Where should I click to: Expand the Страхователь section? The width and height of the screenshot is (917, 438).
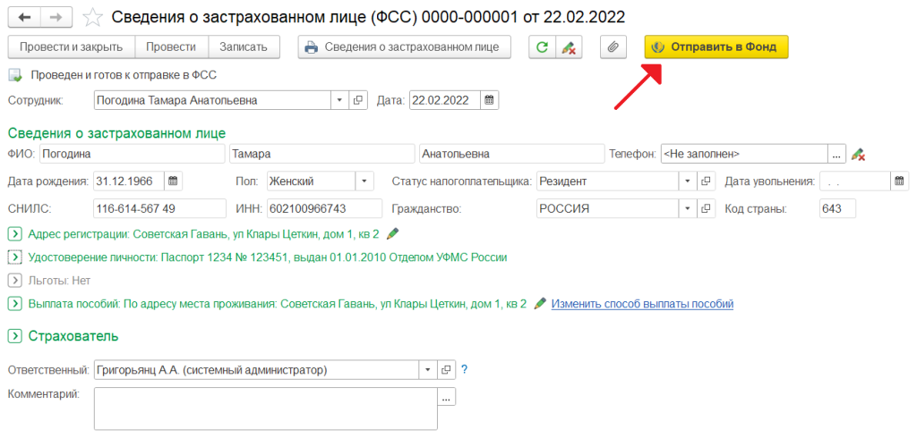tap(14, 336)
